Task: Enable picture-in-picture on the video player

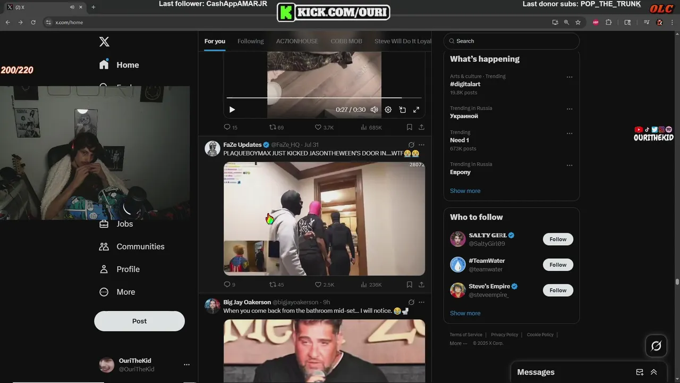Action: (402, 110)
